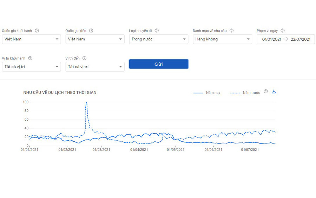
Task: Click help icon beside Phạm vi ngày
Action: tap(283, 31)
